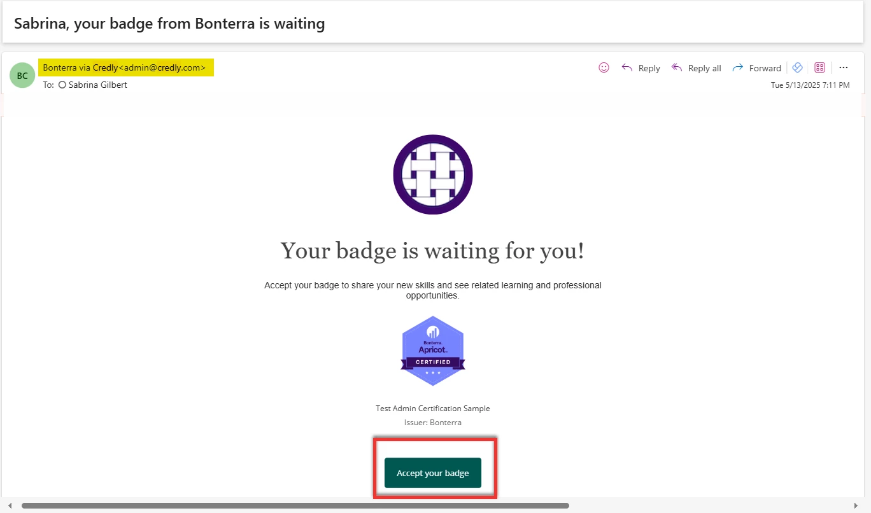This screenshot has height=513, width=871.
Task: Click the BC sender avatar
Action: [22, 76]
